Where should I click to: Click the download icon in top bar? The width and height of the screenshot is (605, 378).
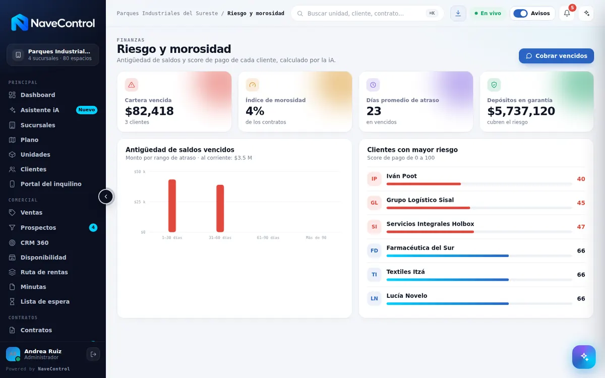(x=458, y=13)
